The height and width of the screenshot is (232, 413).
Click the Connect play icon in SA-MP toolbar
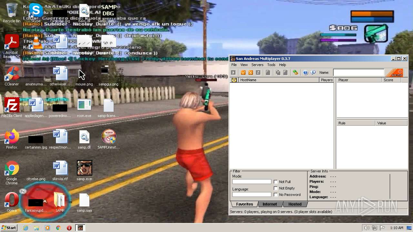(x=233, y=72)
